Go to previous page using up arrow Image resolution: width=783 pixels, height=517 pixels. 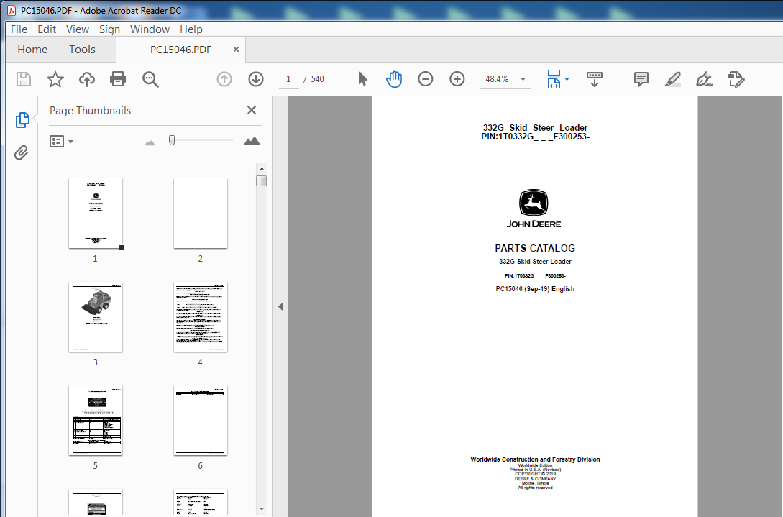224,79
